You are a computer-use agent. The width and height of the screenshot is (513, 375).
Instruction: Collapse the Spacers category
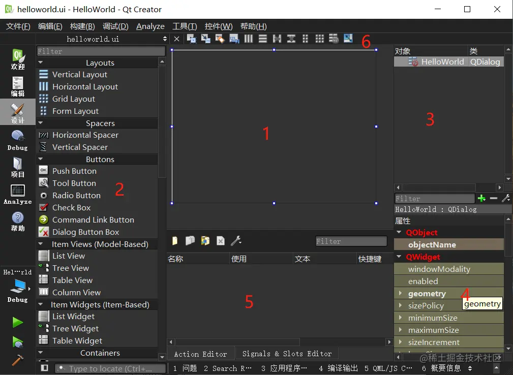click(x=41, y=123)
